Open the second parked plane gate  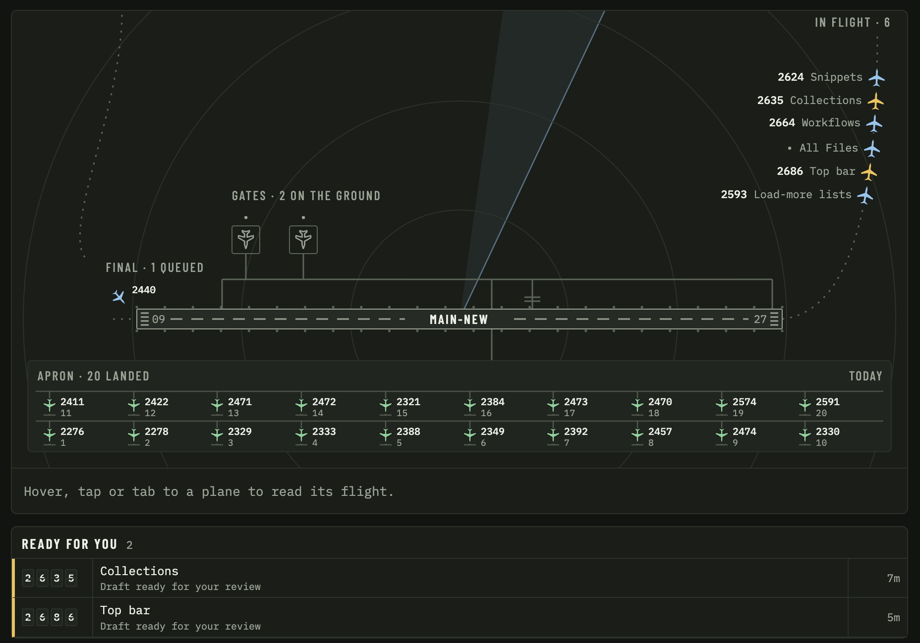[303, 240]
